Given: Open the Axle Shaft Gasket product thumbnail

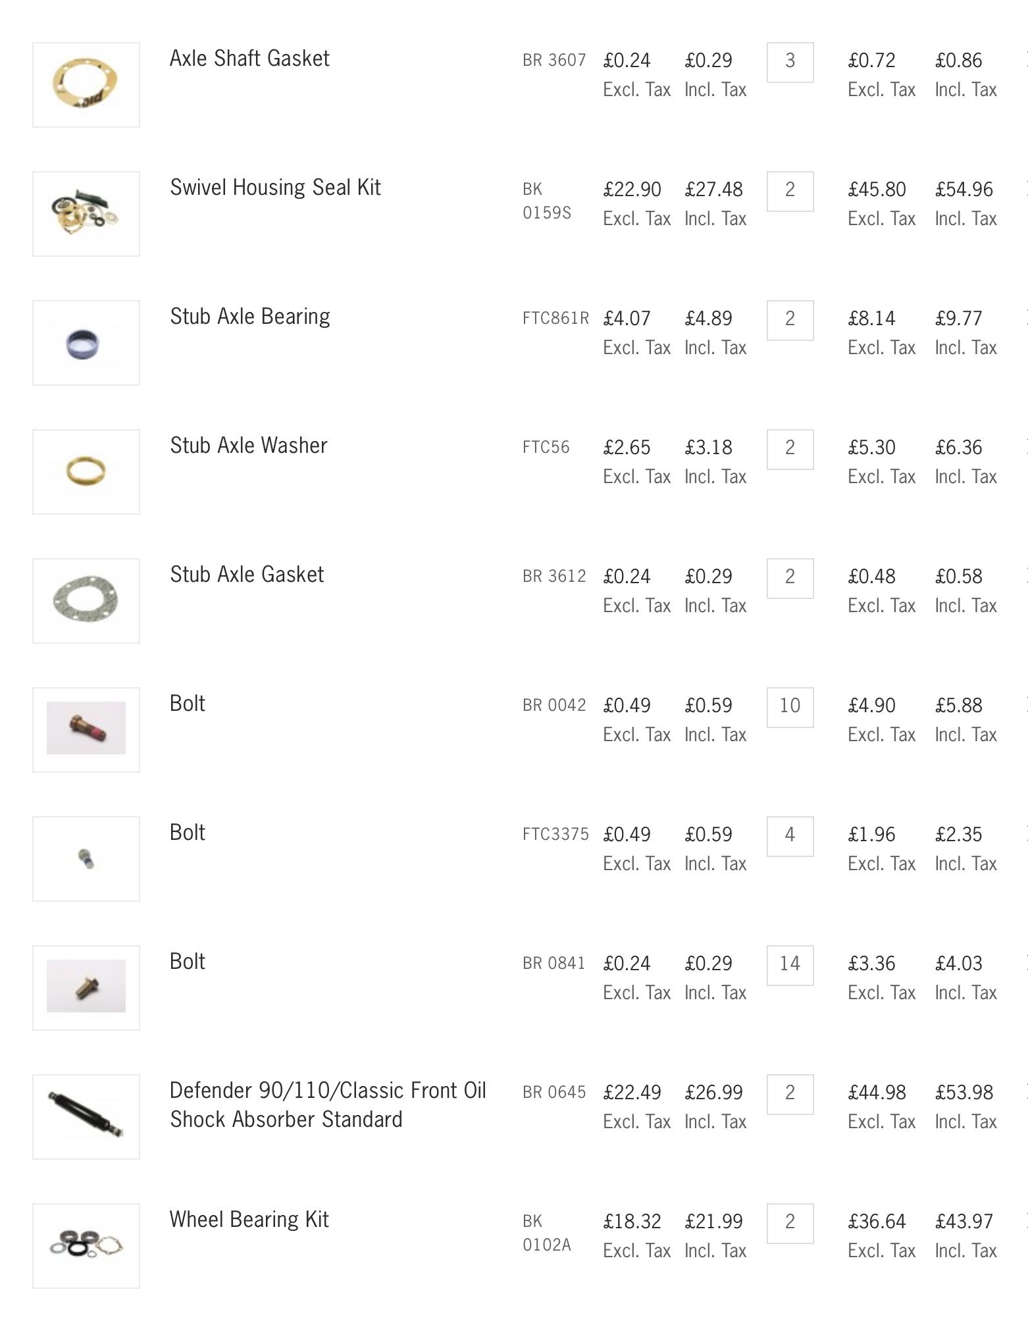Looking at the screenshot, I should point(86,85).
